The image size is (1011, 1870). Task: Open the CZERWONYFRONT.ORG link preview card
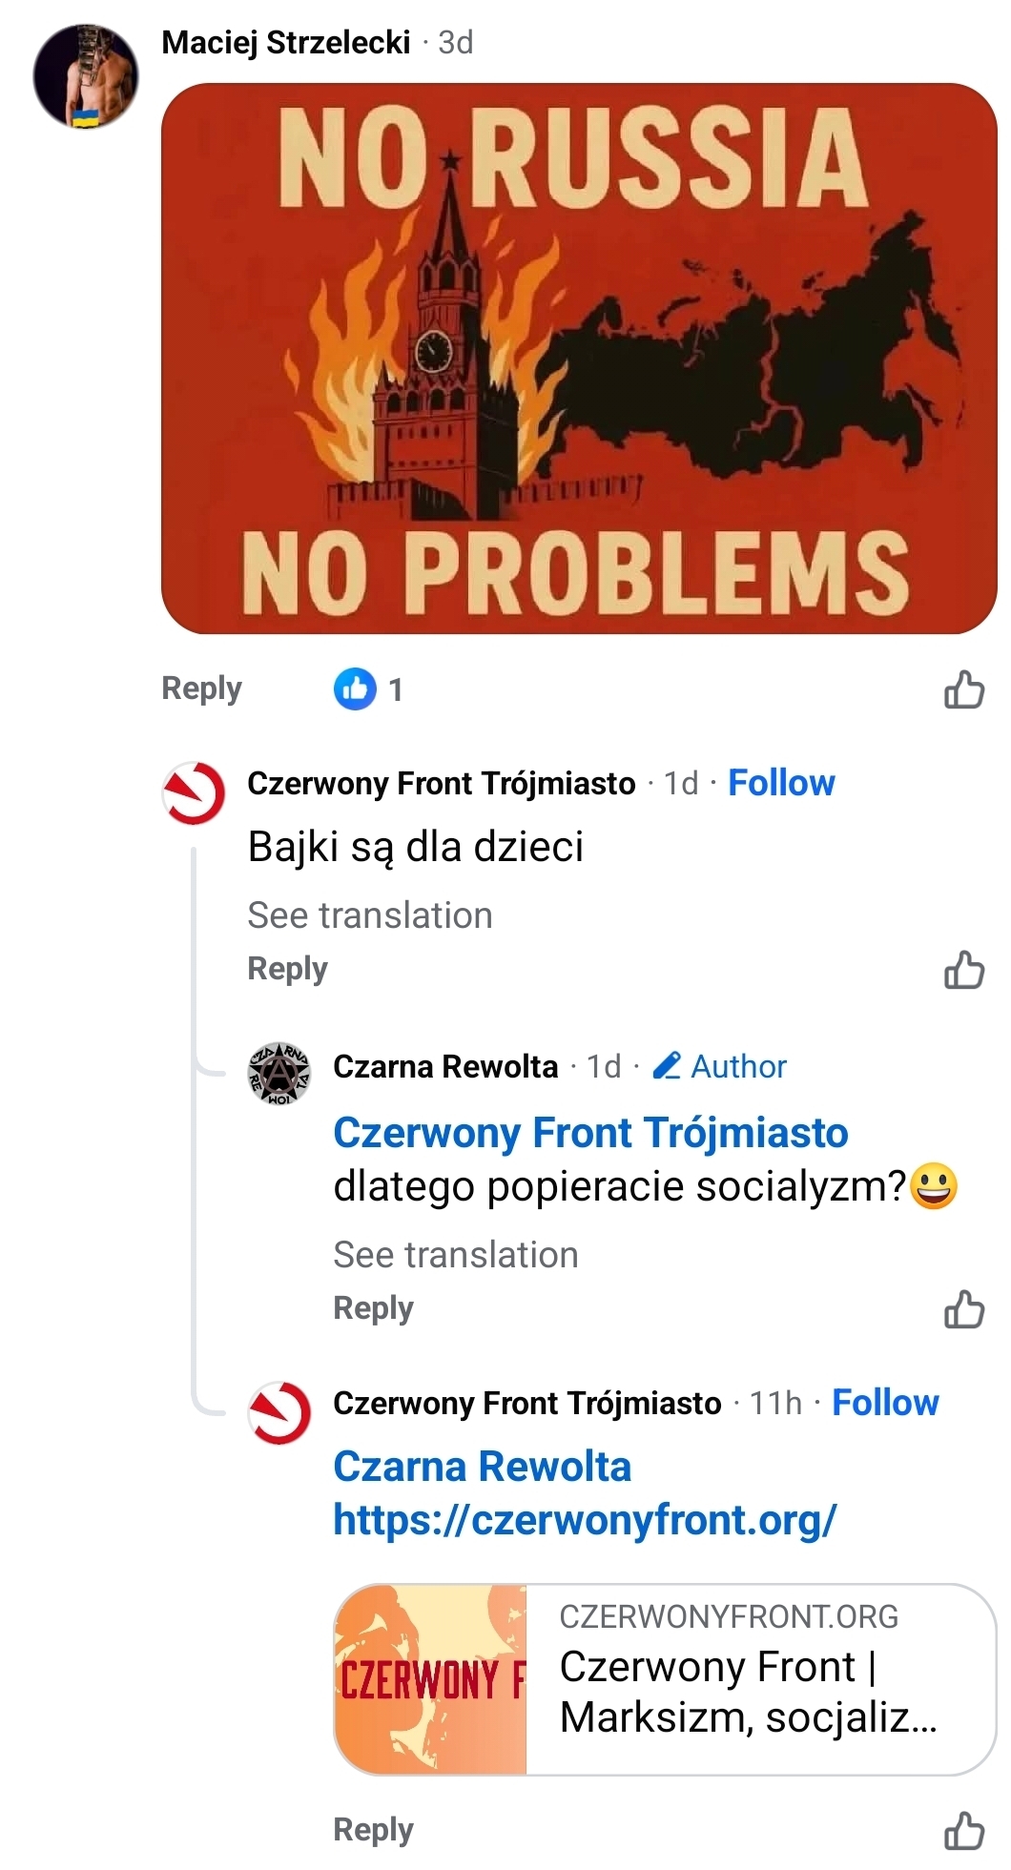coord(664,1679)
